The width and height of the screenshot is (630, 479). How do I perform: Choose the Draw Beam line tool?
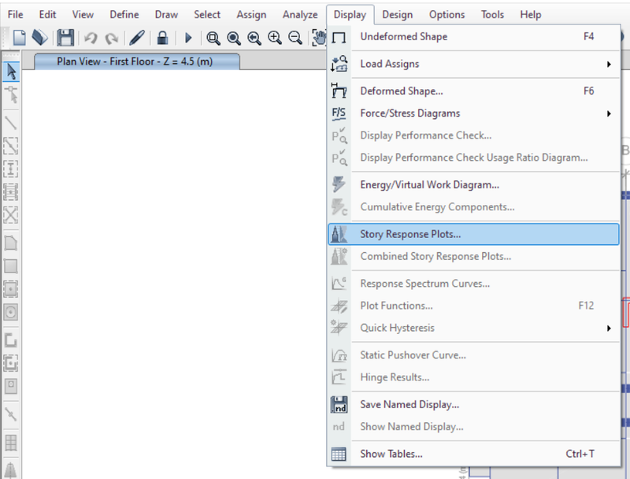11,123
